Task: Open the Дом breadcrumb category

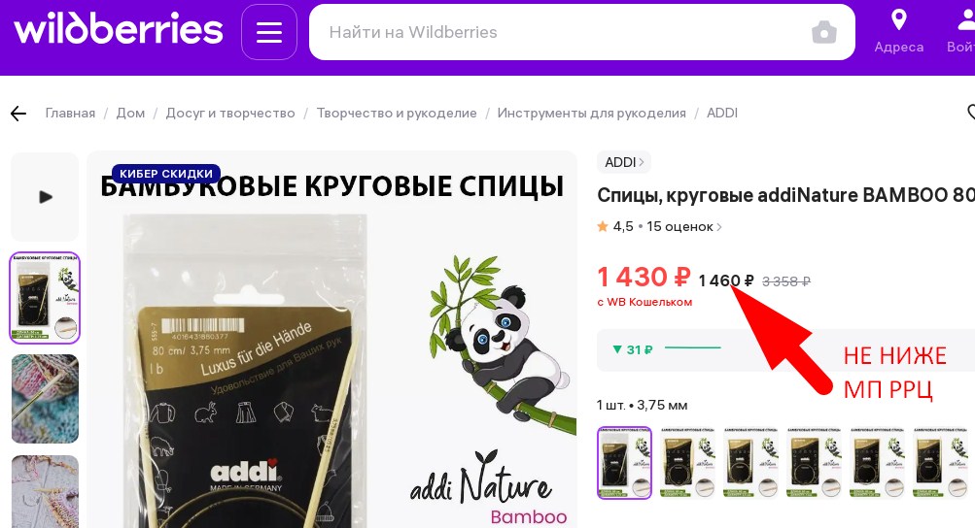Action: (130, 113)
